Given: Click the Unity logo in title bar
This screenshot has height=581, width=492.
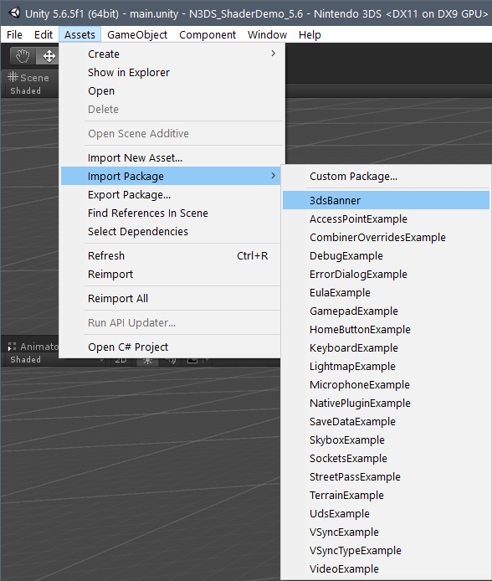Looking at the screenshot, I should click(x=14, y=13).
